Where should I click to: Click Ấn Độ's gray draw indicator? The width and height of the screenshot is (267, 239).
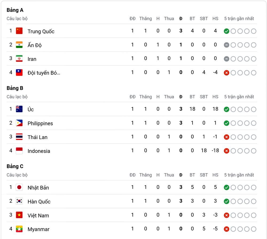tap(226, 45)
